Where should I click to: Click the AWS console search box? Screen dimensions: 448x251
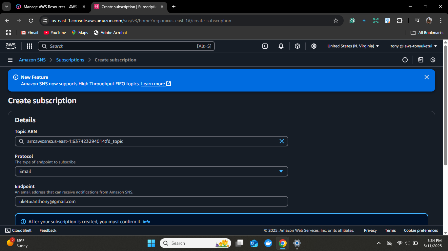pos(126,46)
